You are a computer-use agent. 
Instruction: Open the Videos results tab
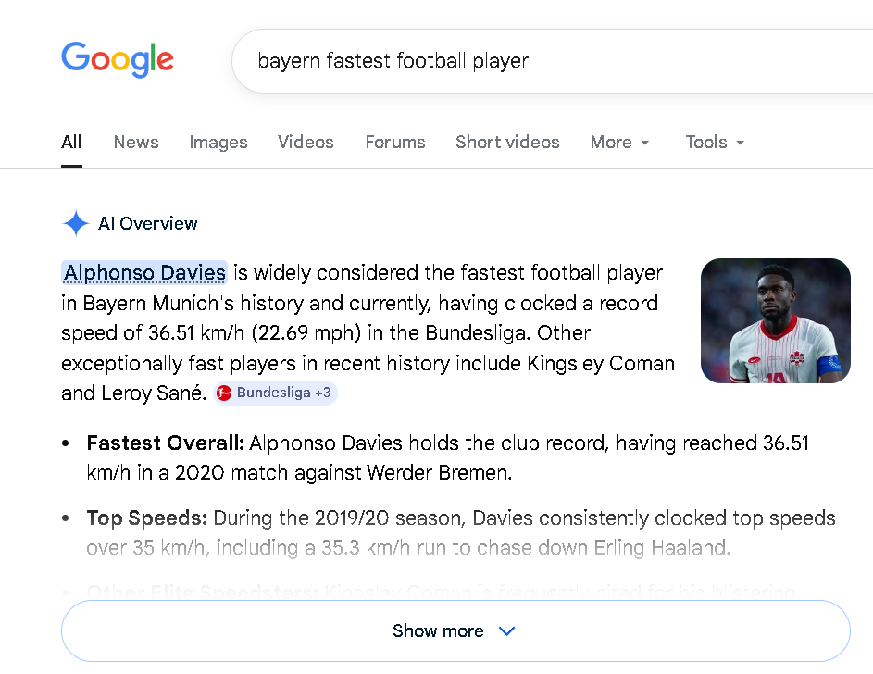pyautogui.click(x=306, y=143)
